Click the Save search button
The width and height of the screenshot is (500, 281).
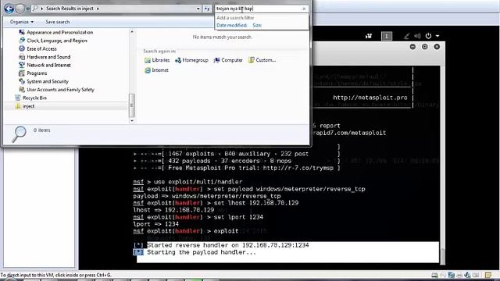pos(57,22)
